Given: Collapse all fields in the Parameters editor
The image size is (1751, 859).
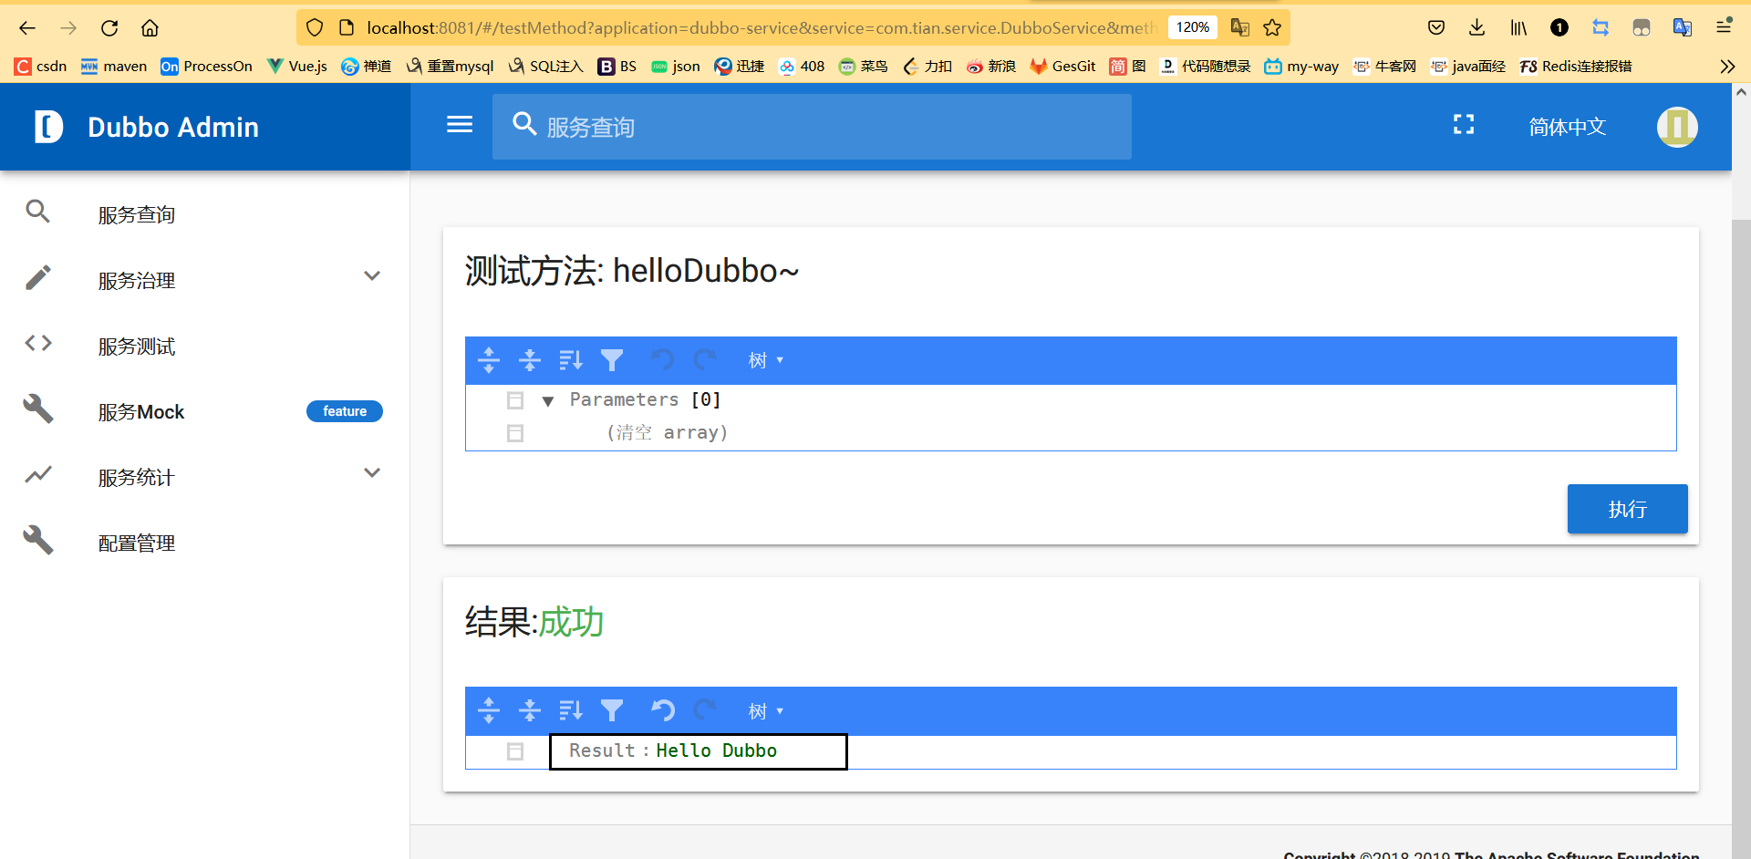Looking at the screenshot, I should 530,360.
